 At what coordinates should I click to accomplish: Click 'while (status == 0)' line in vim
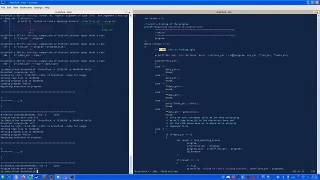click(x=156, y=44)
